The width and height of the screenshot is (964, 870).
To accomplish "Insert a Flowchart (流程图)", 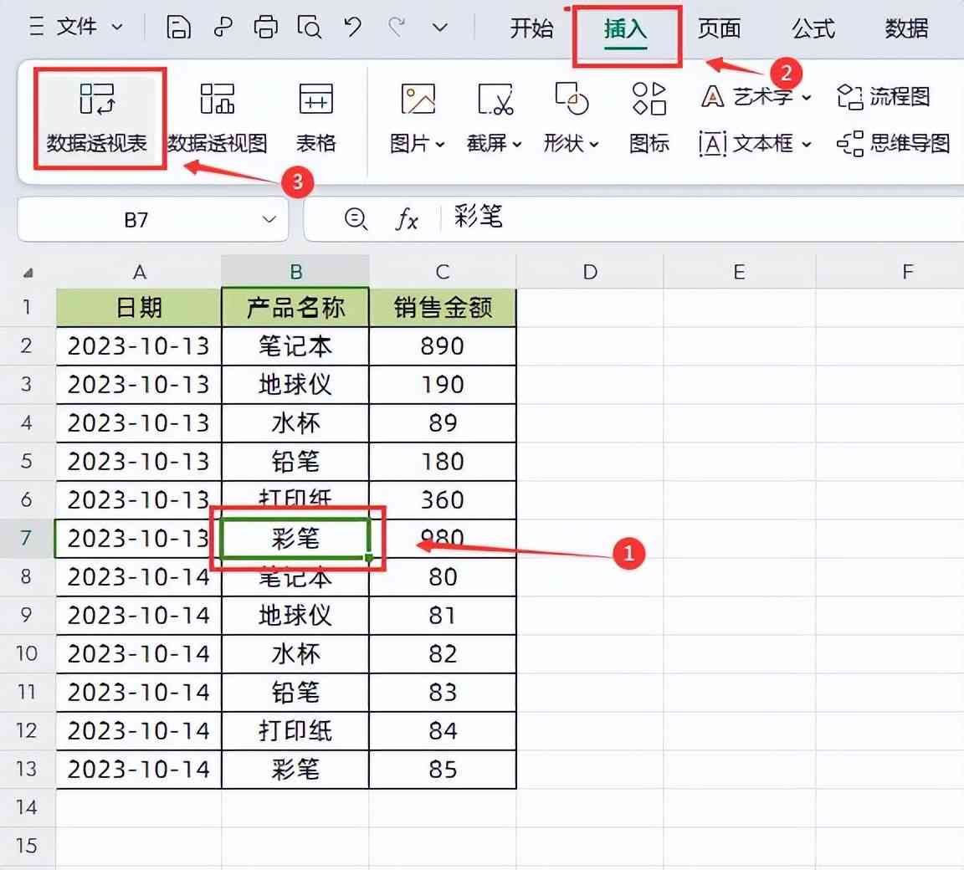I will [884, 97].
